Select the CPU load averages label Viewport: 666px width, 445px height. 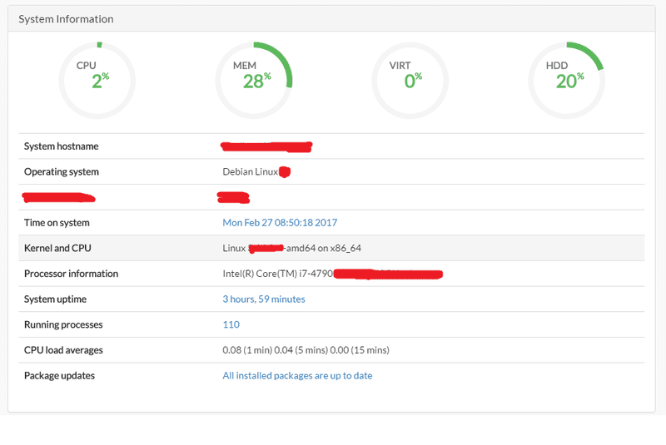tap(63, 350)
